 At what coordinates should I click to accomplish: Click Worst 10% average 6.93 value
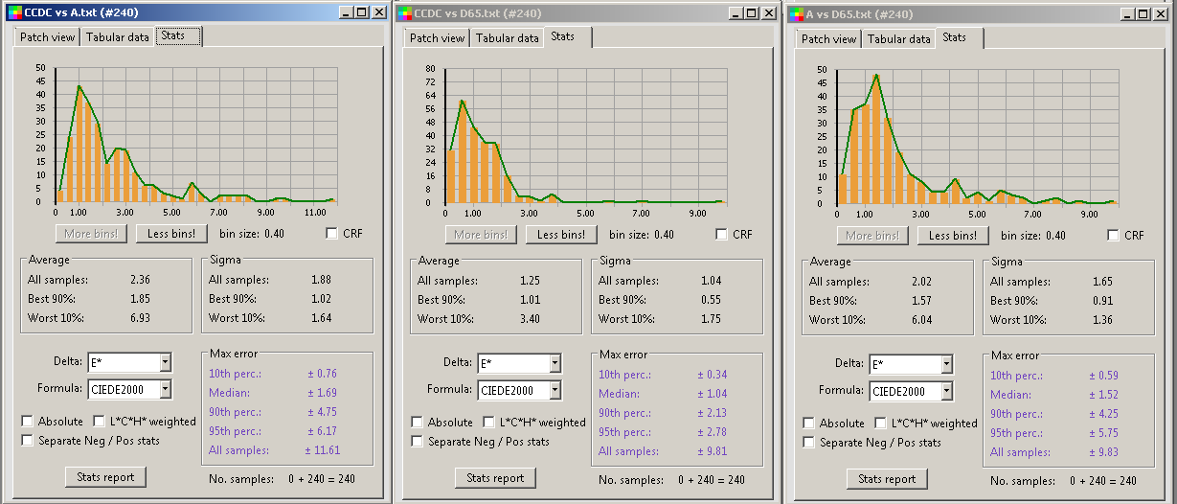coord(140,318)
